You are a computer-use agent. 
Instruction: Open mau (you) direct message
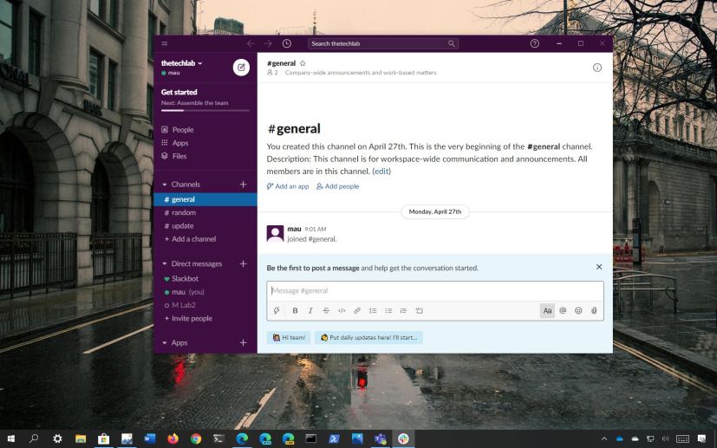[205, 292]
